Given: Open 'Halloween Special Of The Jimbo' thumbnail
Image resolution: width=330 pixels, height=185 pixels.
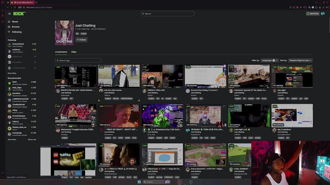Looking at the screenshot, I should [249, 76].
